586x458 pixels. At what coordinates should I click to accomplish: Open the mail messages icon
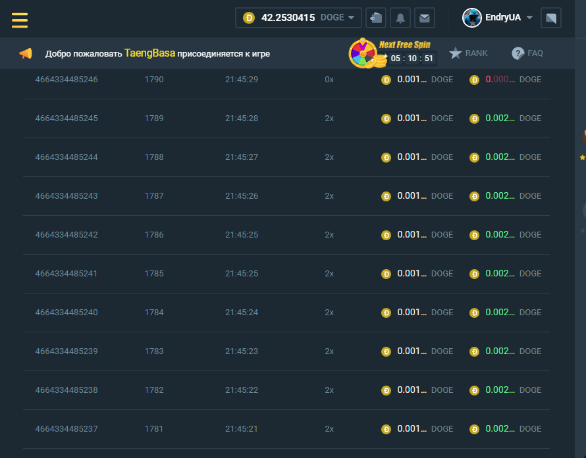[425, 18]
